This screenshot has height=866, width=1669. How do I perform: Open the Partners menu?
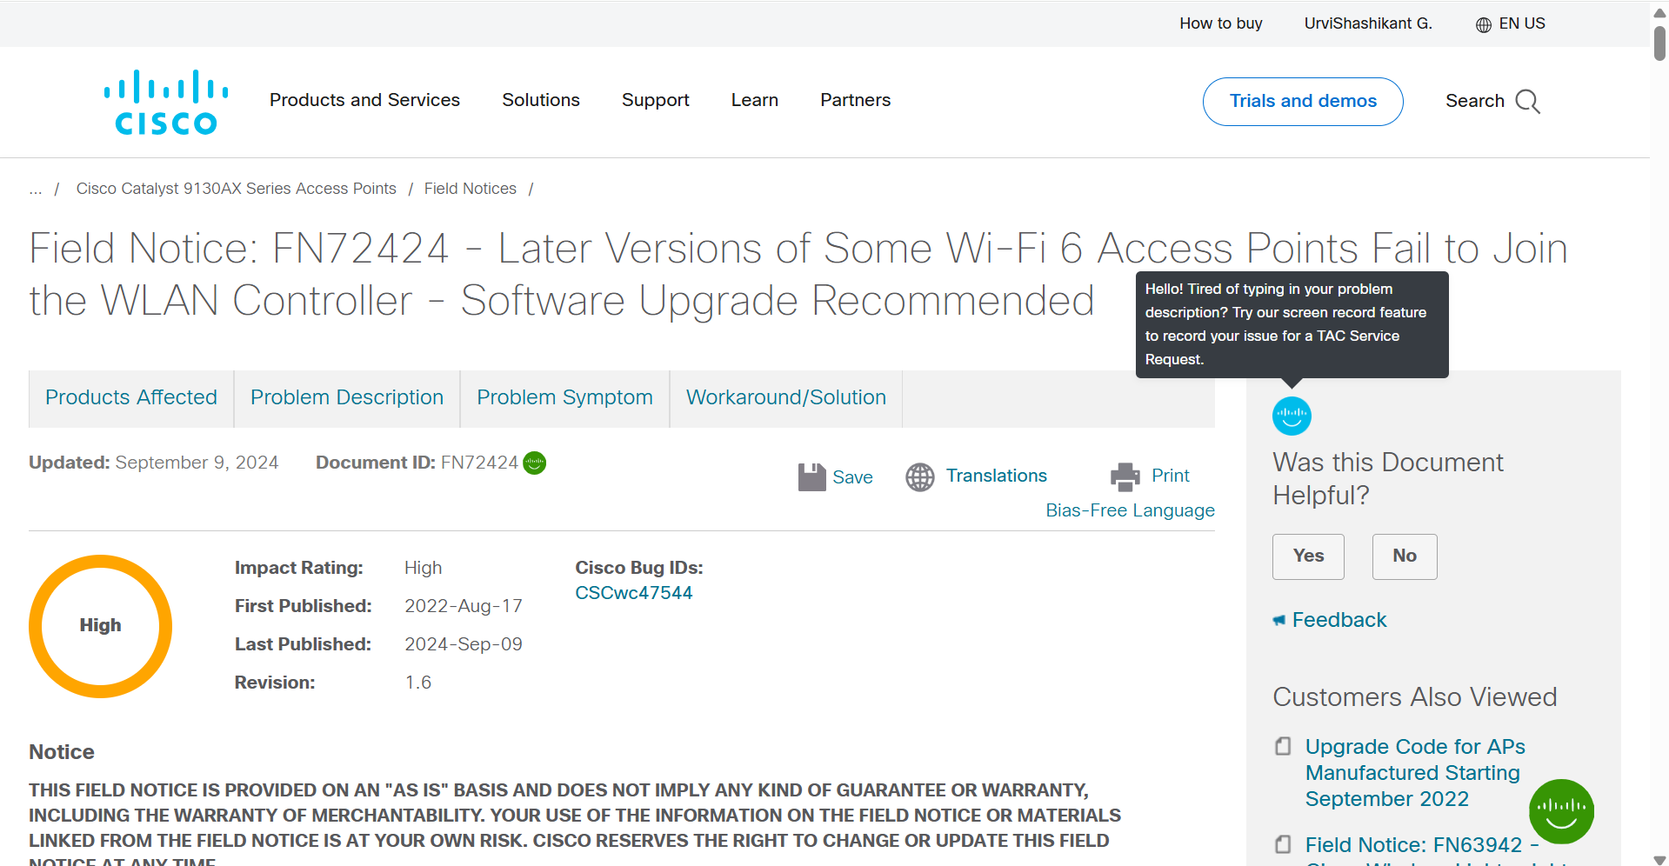tap(856, 100)
